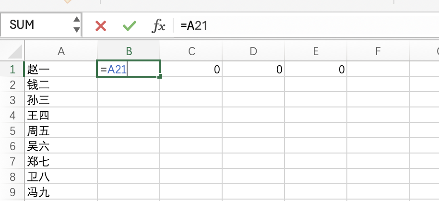This screenshot has height=201, width=439.
Task: Select column F header
Action: click(x=378, y=51)
